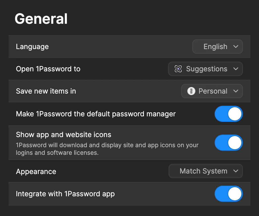This screenshot has height=216, width=259.
Task: Click the chevron beside Match System
Action: click(x=236, y=171)
